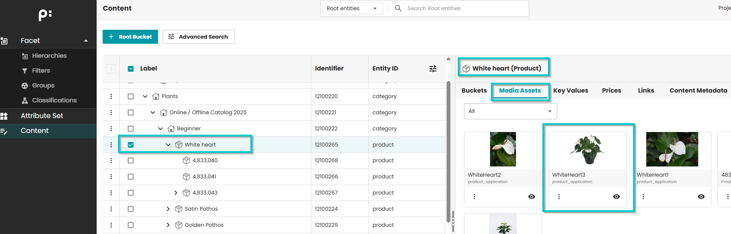This screenshot has height=234, width=731.
Task: Check the Online / Offline Catalog 2025 checkbox
Action: point(131,113)
